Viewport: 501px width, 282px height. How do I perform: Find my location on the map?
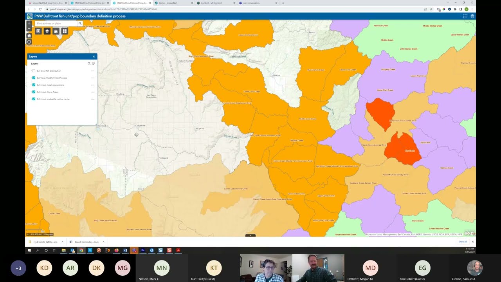click(29, 42)
